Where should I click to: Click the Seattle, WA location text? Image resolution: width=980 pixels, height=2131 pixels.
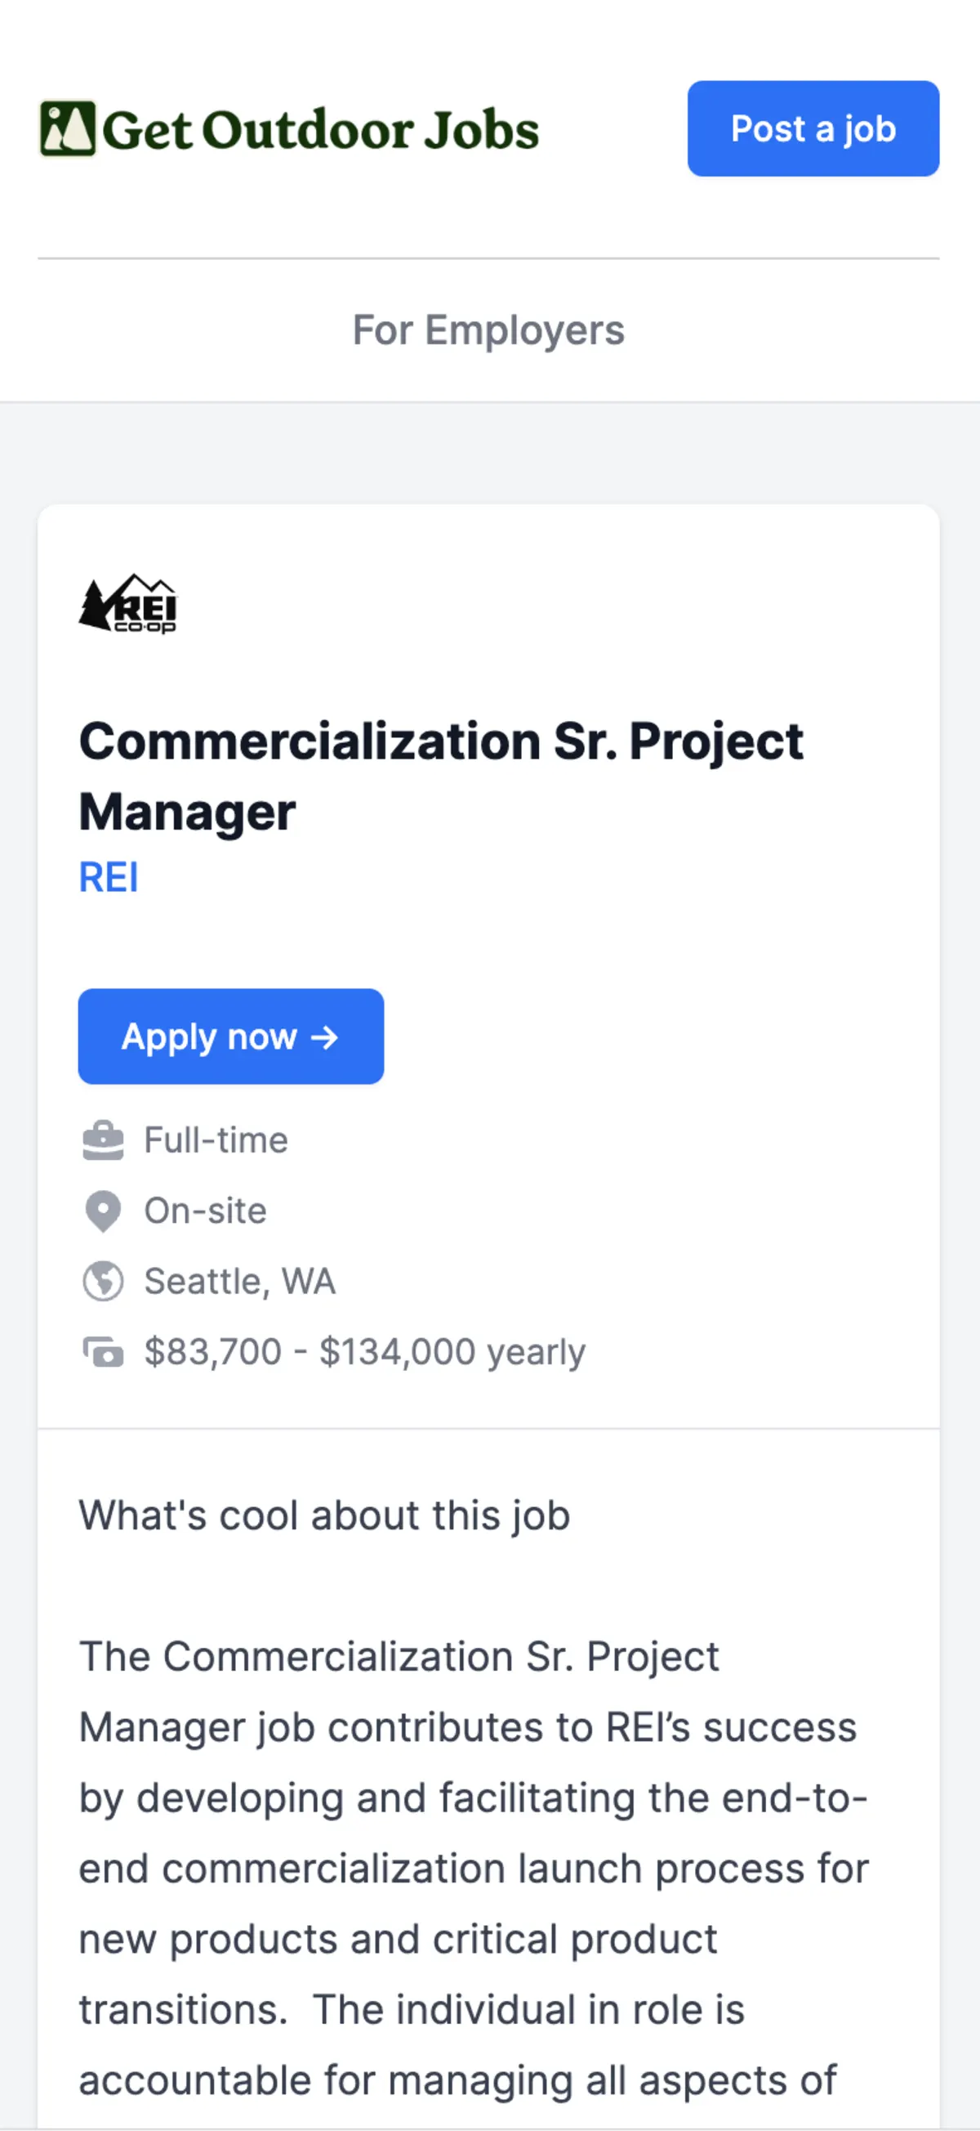click(239, 1282)
